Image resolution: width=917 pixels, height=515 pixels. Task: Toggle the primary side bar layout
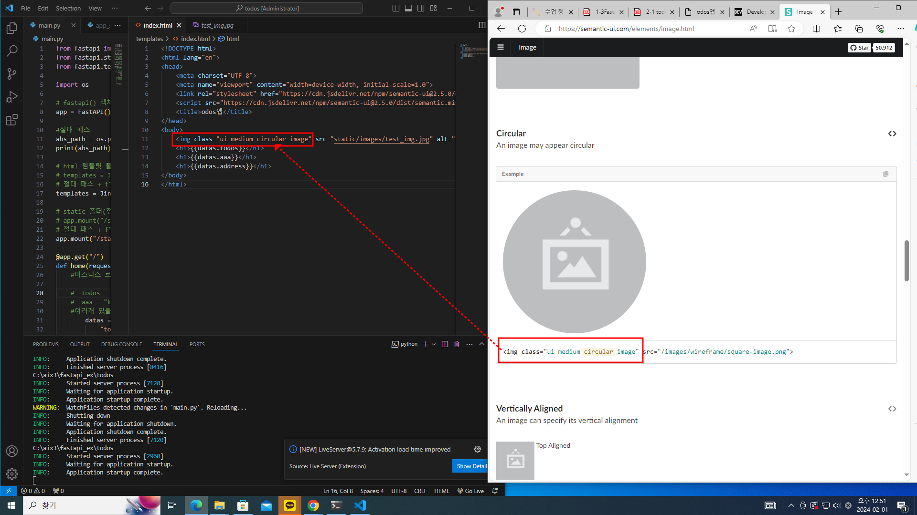pyautogui.click(x=396, y=8)
